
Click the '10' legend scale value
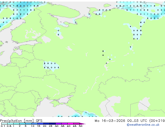coord(33,126)
